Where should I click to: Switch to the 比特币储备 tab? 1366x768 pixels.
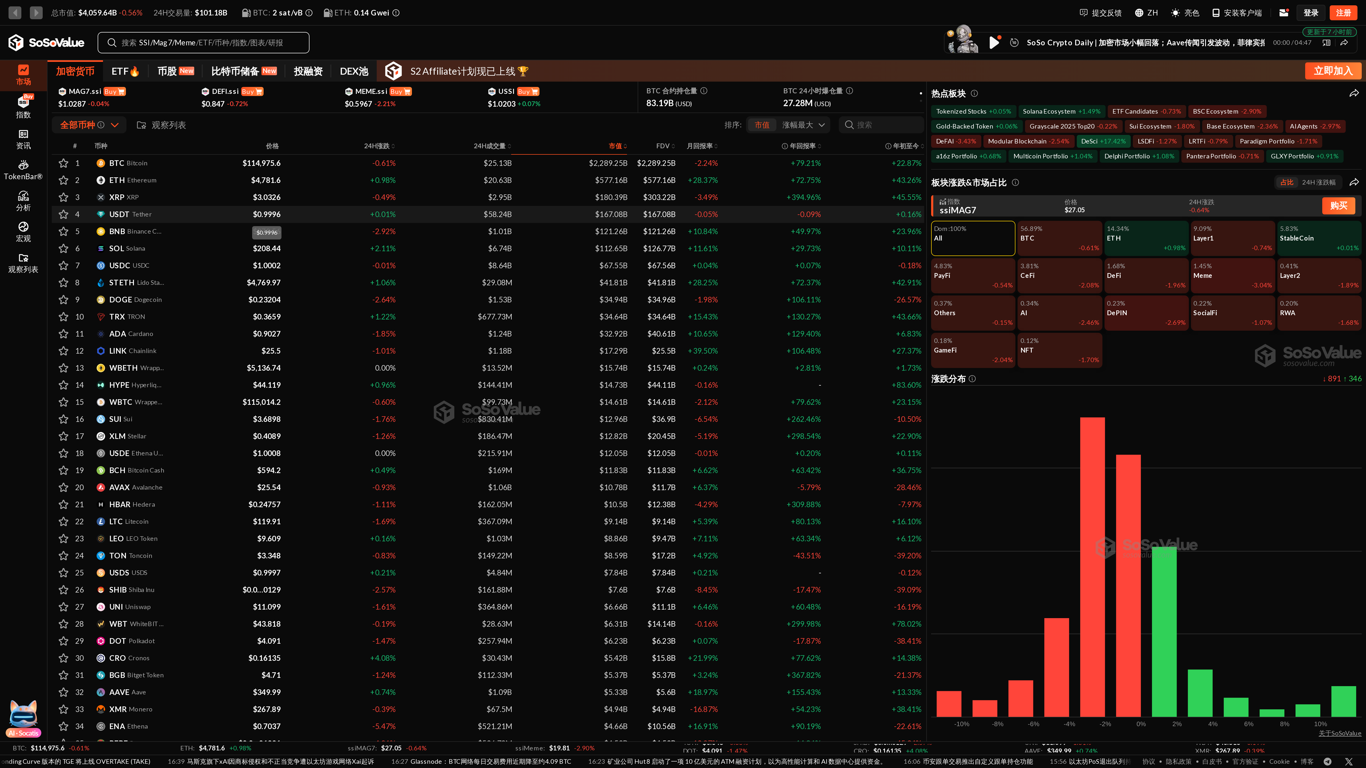pyautogui.click(x=243, y=71)
